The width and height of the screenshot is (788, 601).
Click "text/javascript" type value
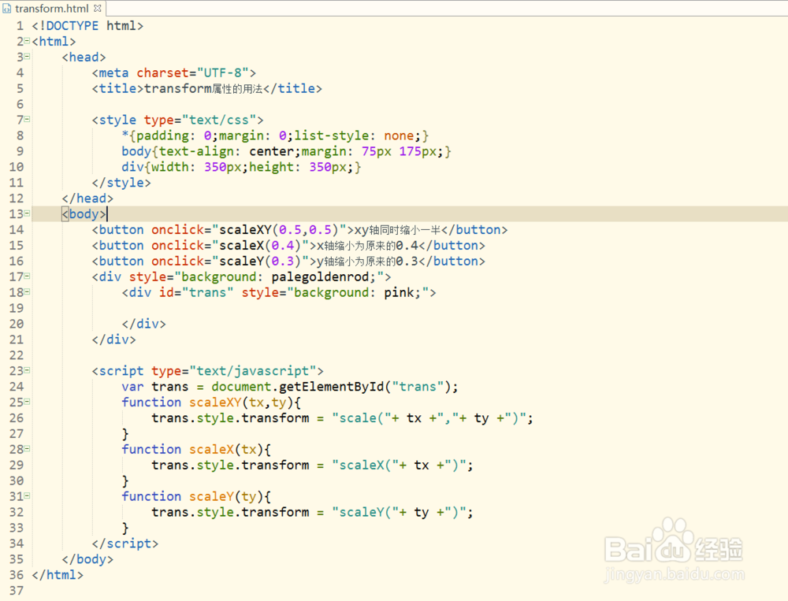253,371
